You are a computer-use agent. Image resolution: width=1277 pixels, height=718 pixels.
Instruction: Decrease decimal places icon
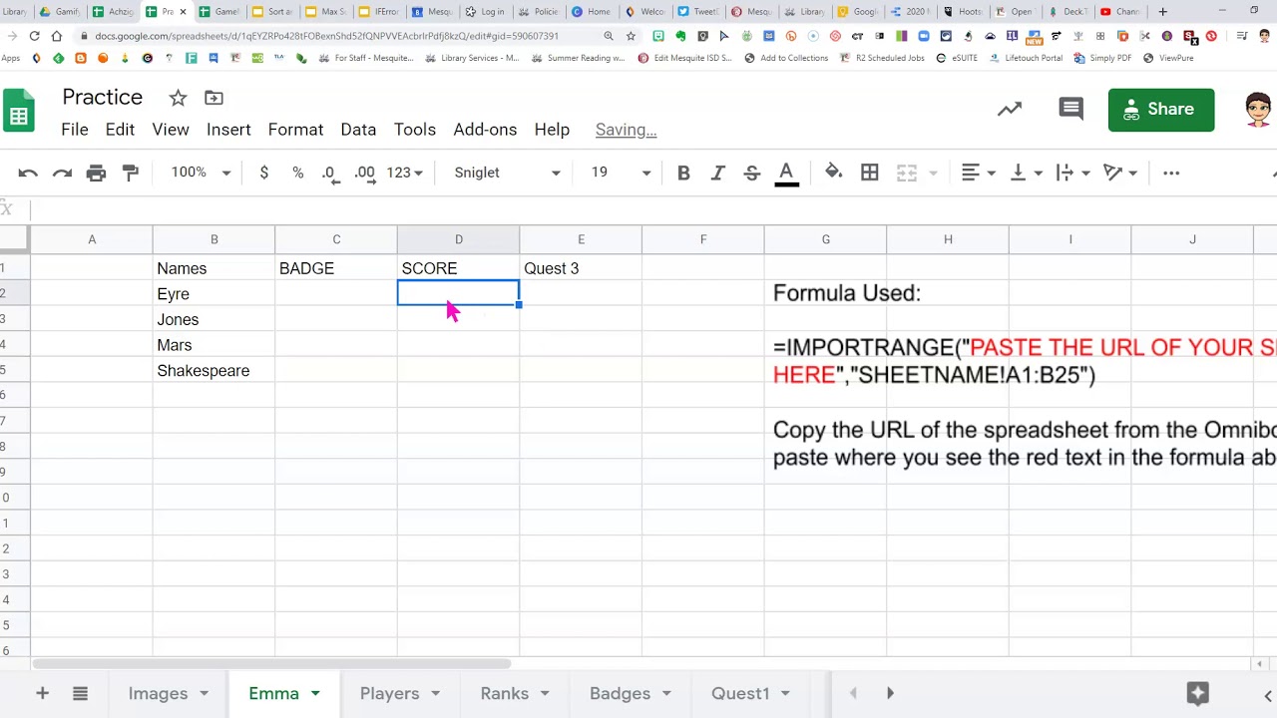coord(330,173)
